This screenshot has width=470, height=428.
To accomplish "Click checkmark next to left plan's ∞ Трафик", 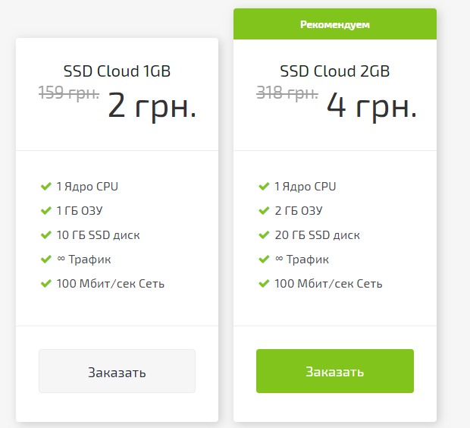I will 46,260.
